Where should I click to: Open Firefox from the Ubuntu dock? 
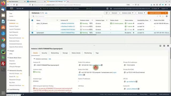point(3,3)
